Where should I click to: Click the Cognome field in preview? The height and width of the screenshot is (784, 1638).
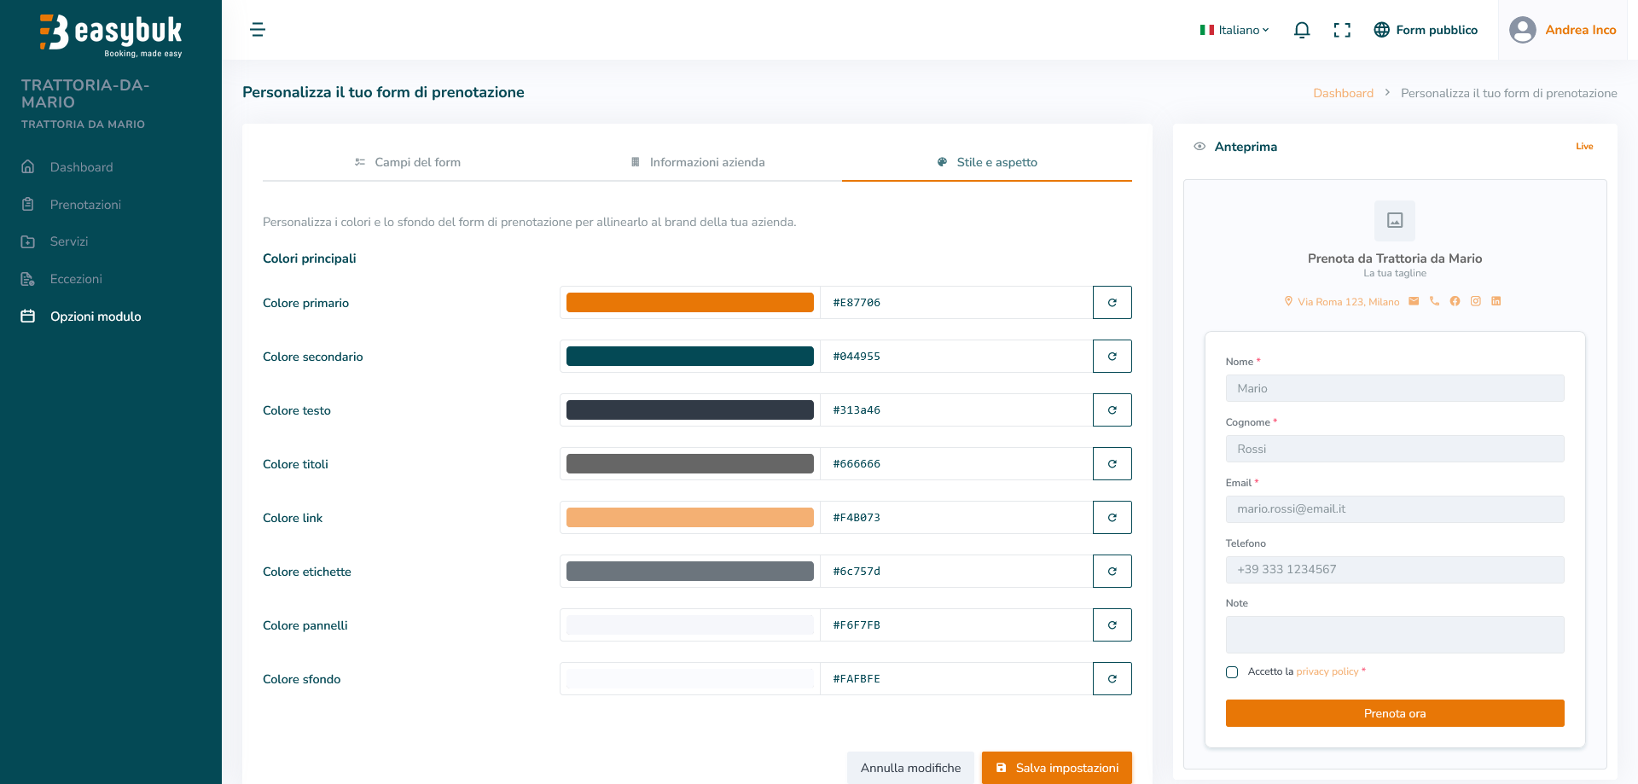pos(1395,449)
